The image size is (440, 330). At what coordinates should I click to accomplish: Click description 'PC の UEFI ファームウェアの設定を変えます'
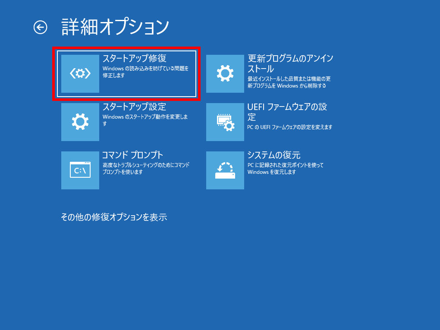pyautogui.click(x=289, y=127)
